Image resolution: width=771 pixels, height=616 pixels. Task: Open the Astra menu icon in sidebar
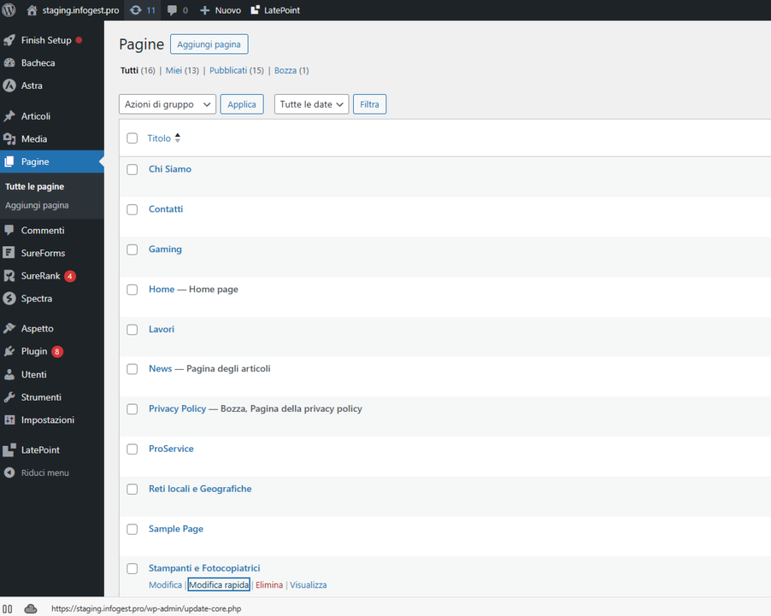(10, 86)
